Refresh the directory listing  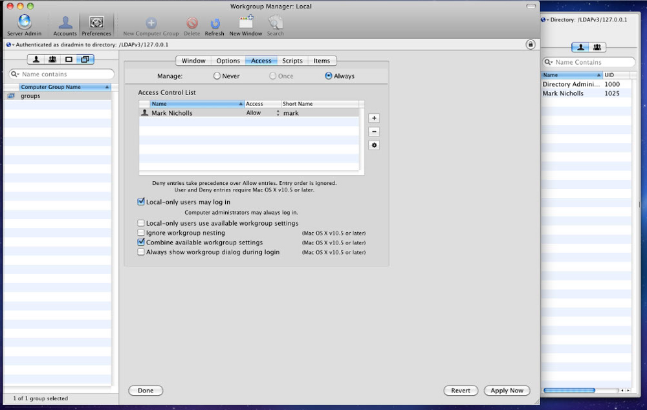click(x=215, y=25)
